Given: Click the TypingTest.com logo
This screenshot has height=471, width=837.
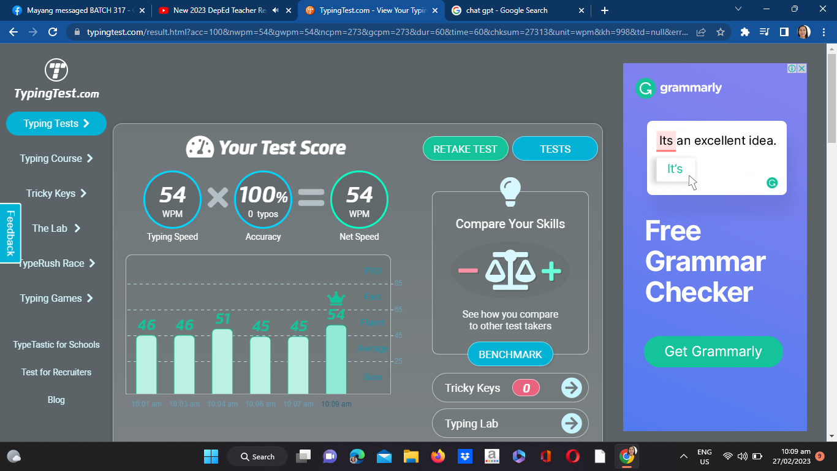Looking at the screenshot, I should click(56, 79).
